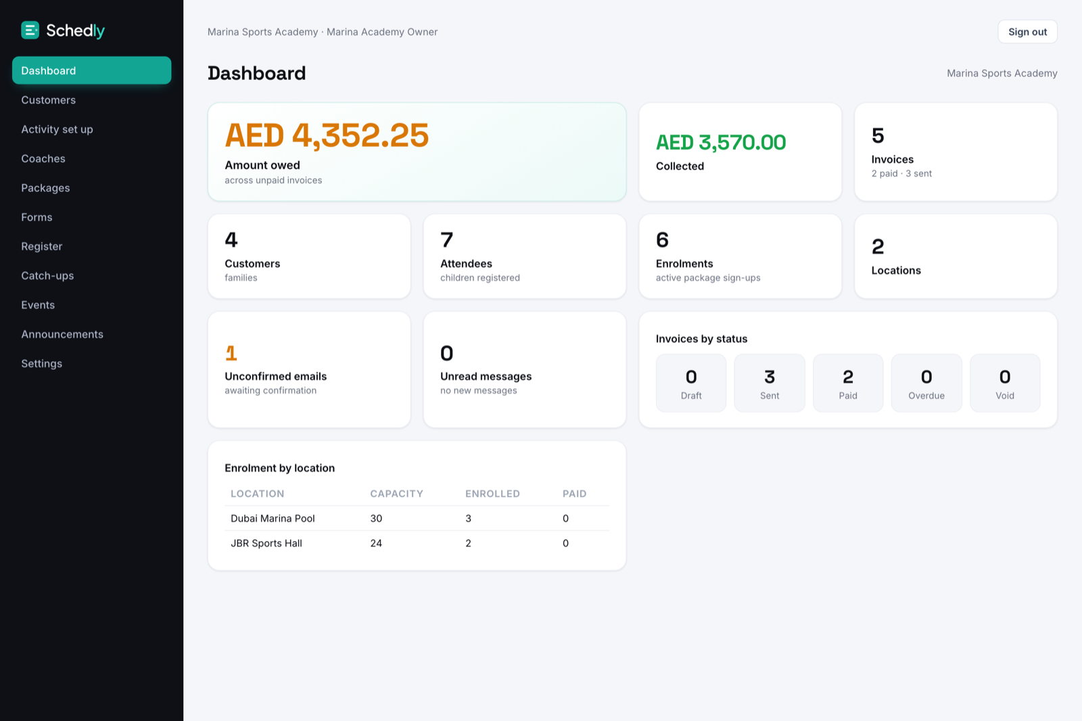
Task: Open the Dashboard menu item
Action: pyautogui.click(x=91, y=70)
